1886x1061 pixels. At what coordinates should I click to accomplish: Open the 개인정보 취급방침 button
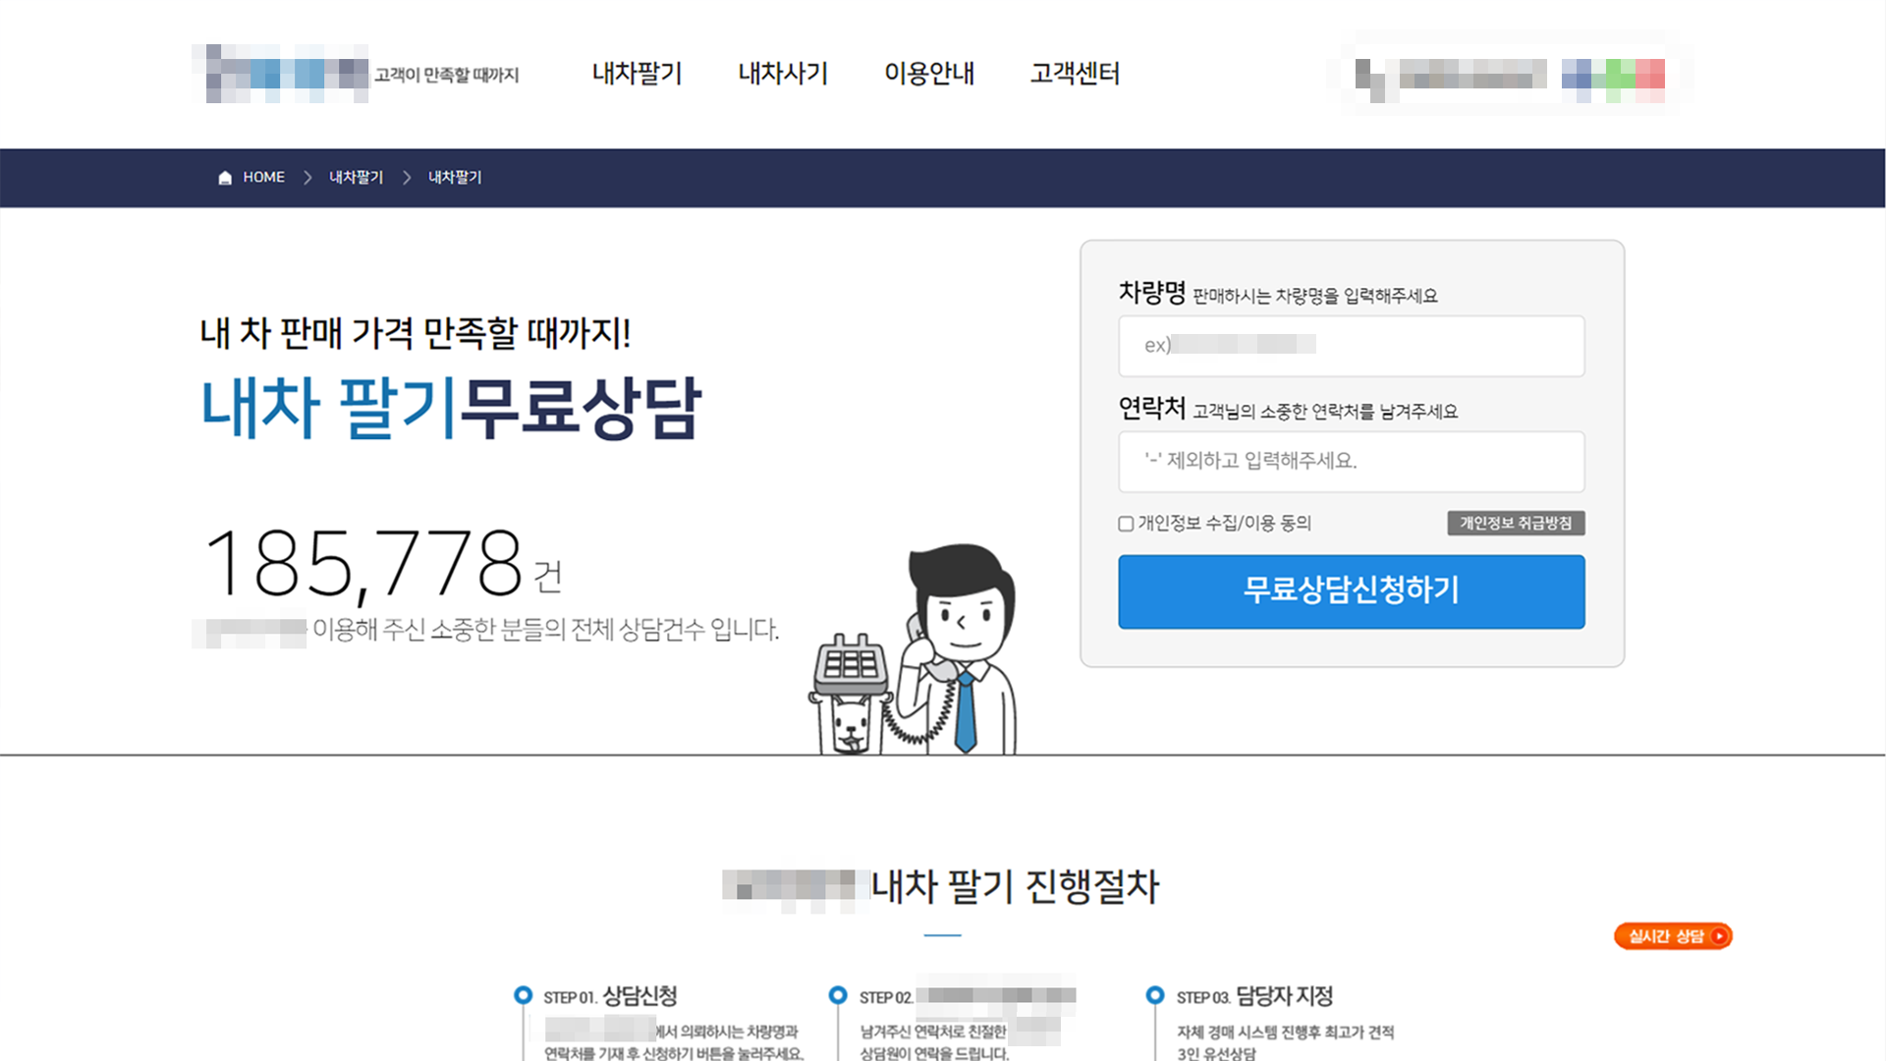point(1516,524)
